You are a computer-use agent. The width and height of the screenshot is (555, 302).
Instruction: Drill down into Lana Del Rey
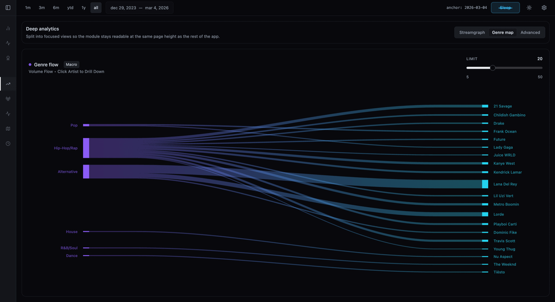click(x=505, y=184)
